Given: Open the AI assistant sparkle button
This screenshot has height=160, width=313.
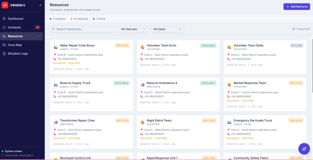Looking at the screenshot, I should pyautogui.click(x=304, y=149).
